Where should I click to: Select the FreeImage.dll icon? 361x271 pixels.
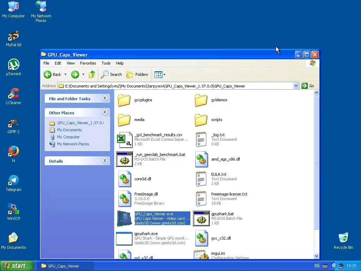coord(124,199)
